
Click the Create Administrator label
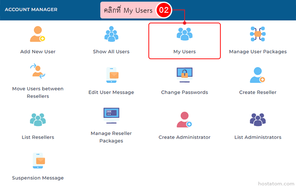[x=184, y=137]
